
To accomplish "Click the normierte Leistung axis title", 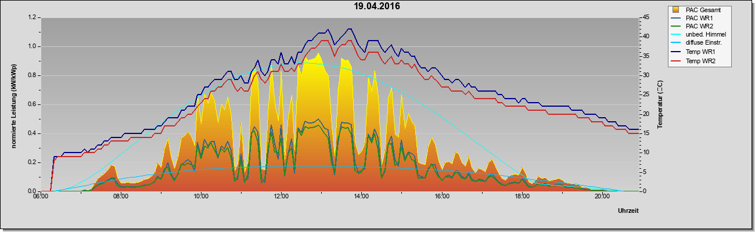I will 13,105.
